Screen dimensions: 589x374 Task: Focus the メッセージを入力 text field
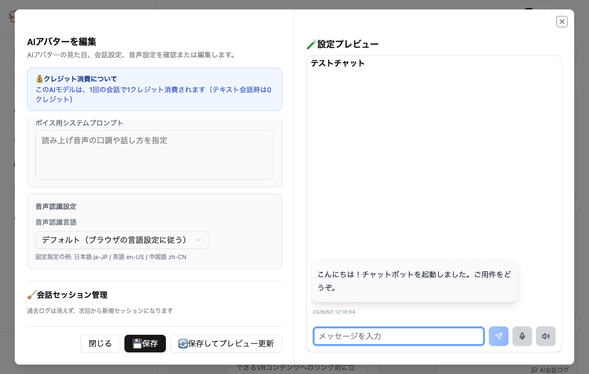(x=399, y=336)
